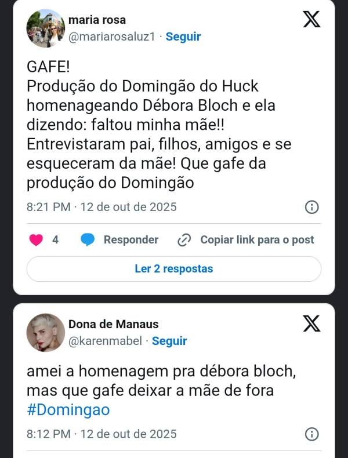Viewport: 348px width, 458px height.
Task: Click the Dona de Manaus display name
Action: tap(113, 324)
